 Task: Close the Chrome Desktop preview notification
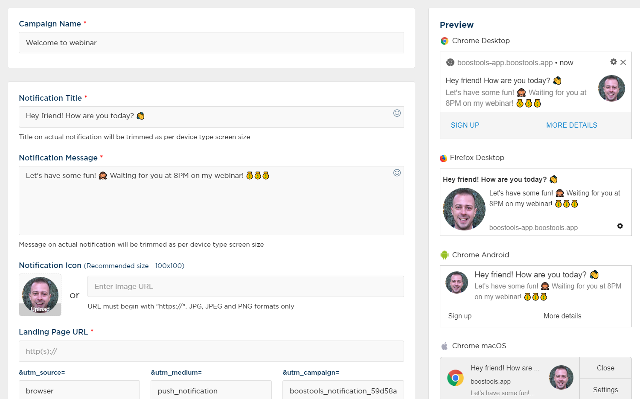623,62
